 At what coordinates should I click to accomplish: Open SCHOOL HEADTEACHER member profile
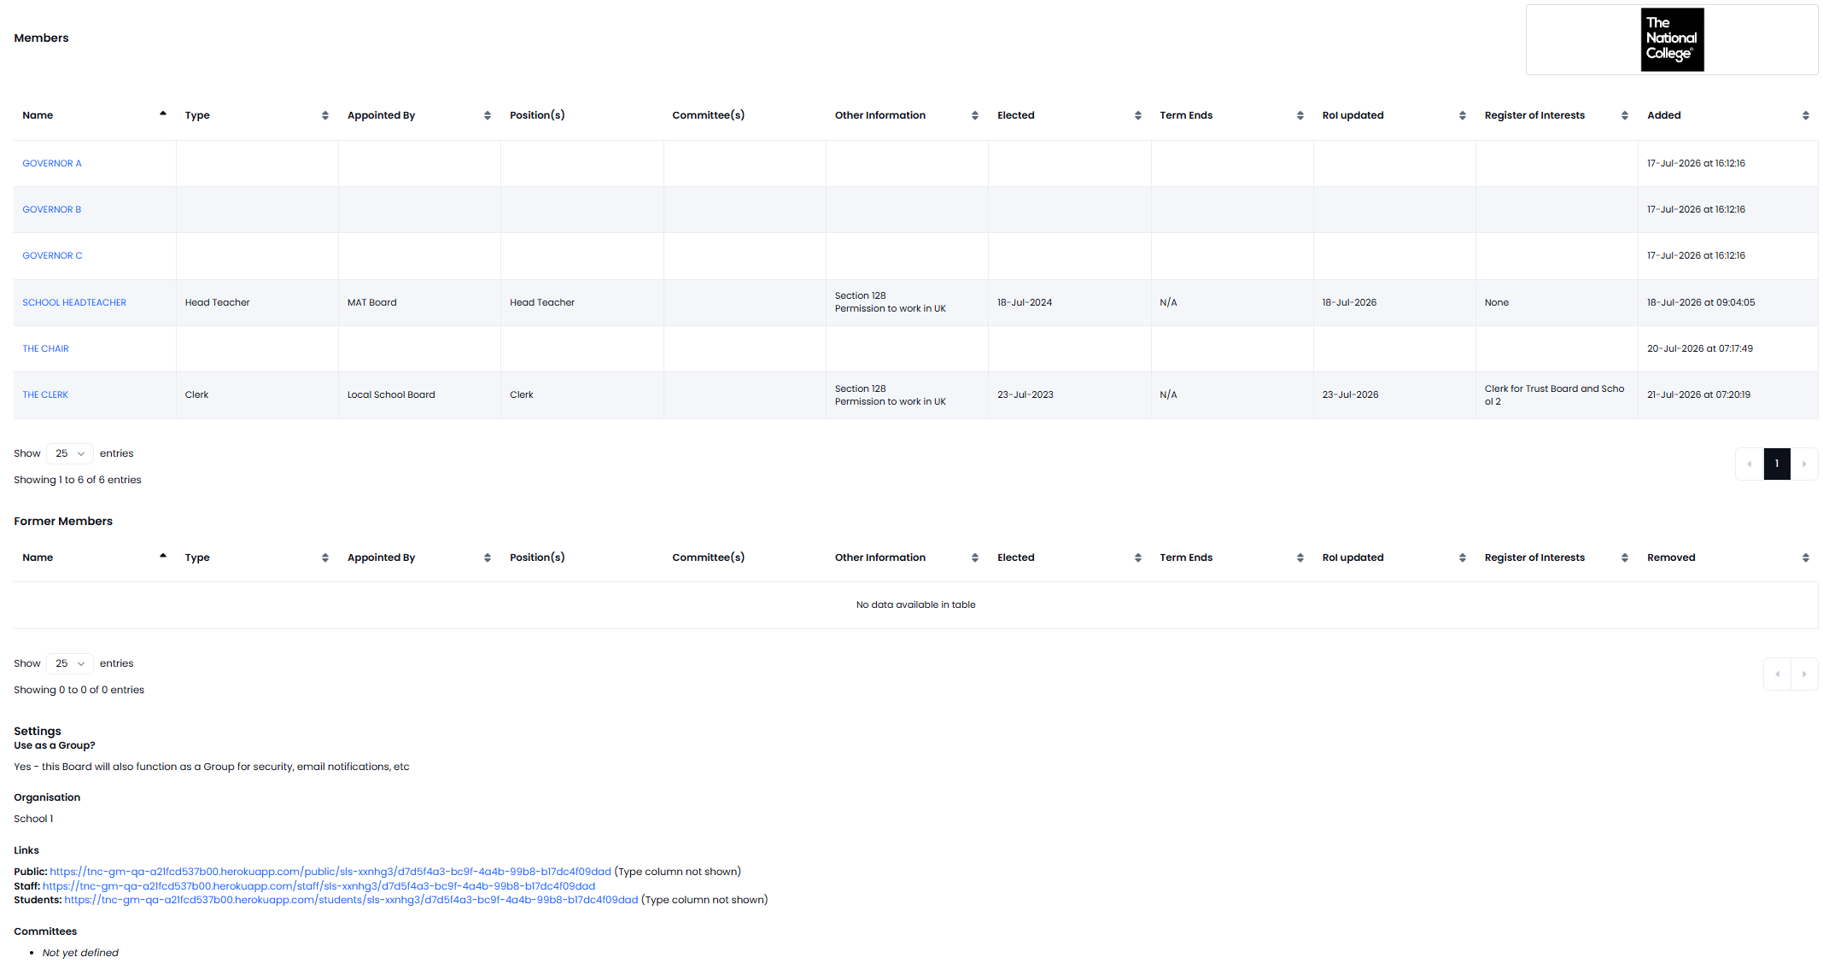click(74, 302)
